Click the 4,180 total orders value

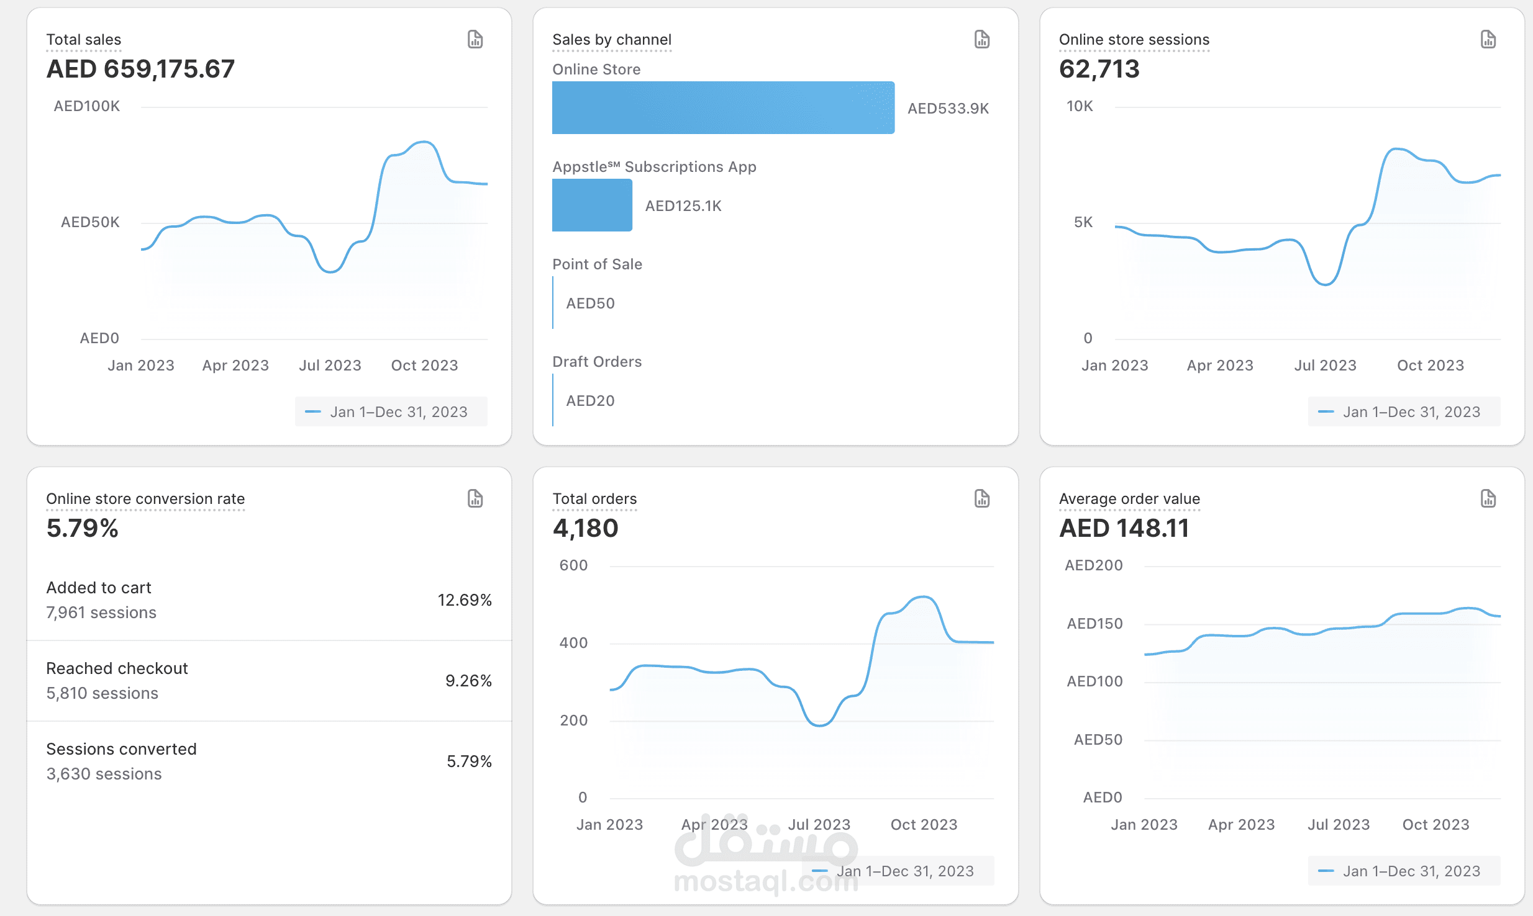tap(585, 528)
